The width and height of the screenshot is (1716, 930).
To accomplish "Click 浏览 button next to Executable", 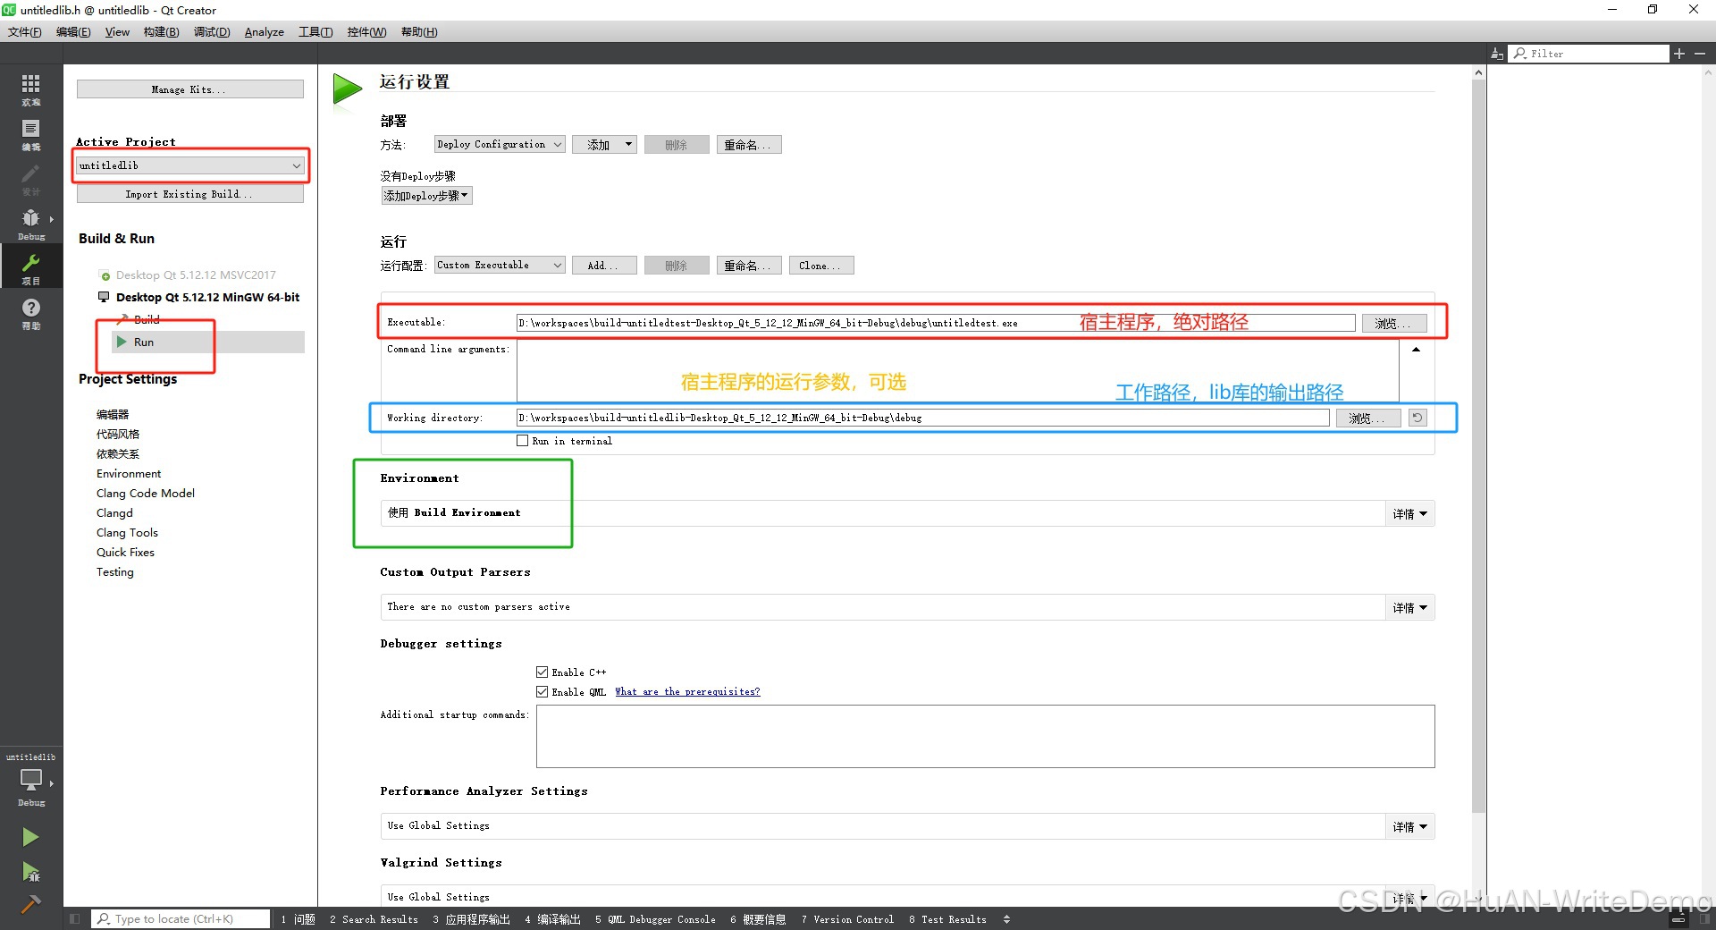I will pyautogui.click(x=1394, y=323).
